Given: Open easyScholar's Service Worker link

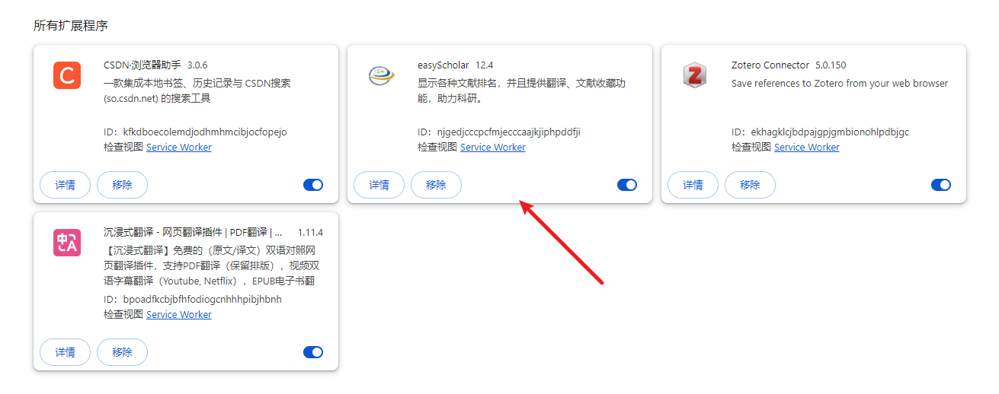Looking at the screenshot, I should 493,147.
